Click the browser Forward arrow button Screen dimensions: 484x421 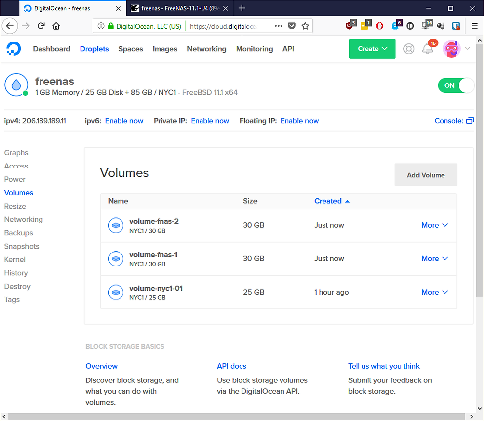[26, 26]
